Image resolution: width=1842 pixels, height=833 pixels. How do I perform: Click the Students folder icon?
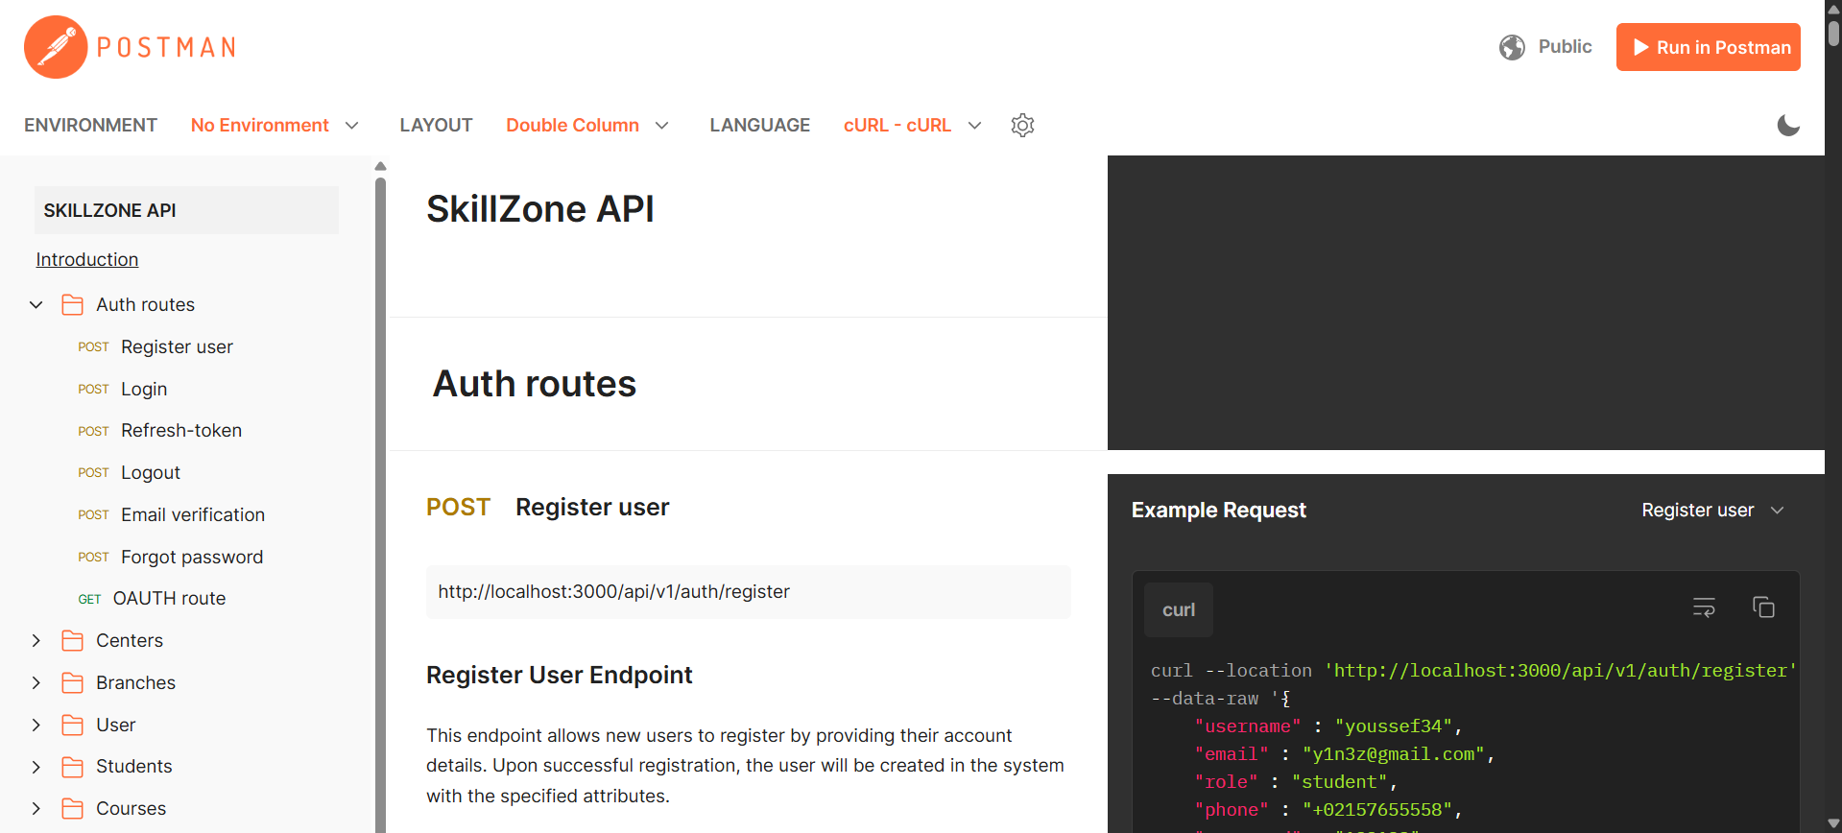[72, 766]
